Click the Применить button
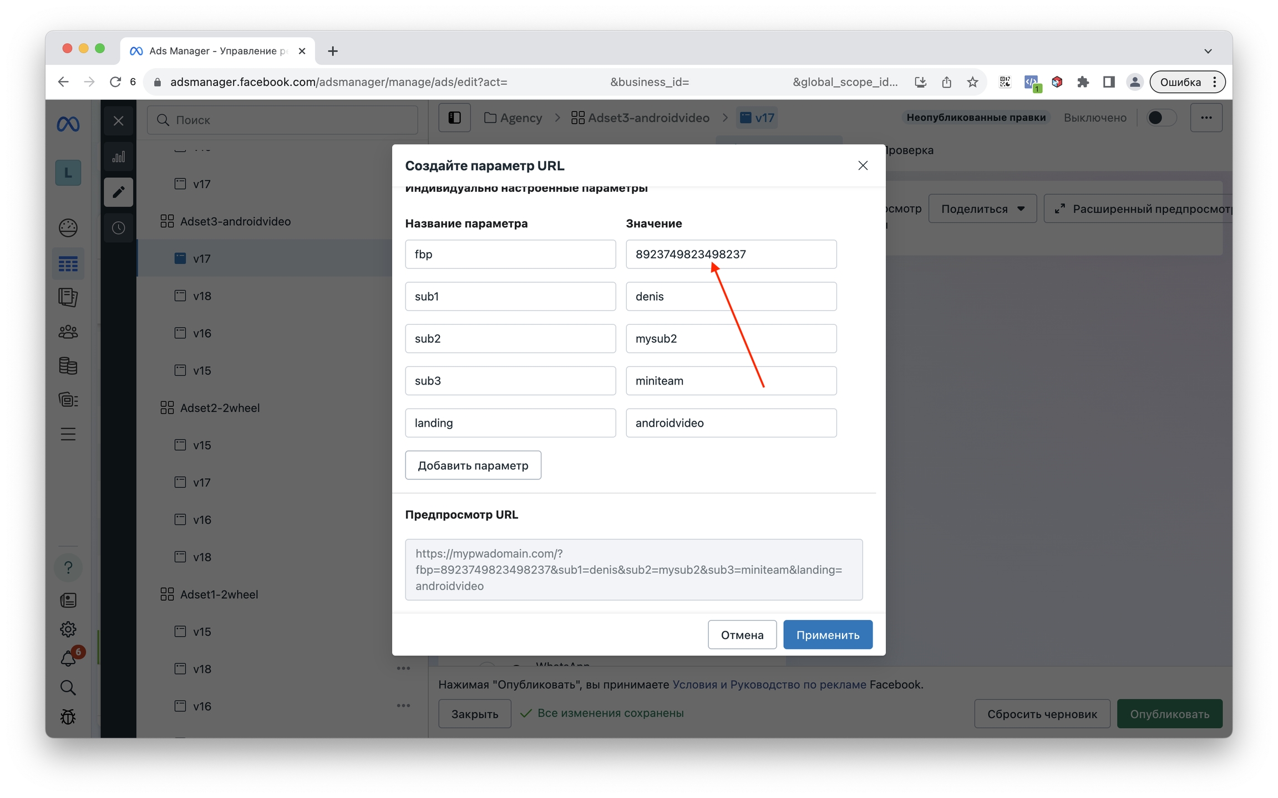 pyautogui.click(x=827, y=635)
